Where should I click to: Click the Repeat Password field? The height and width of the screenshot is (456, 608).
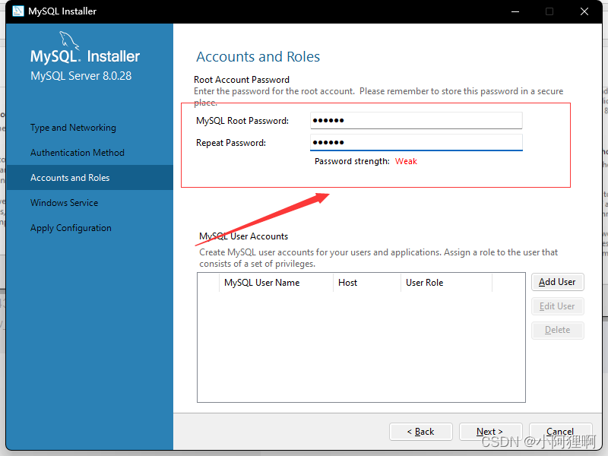[416, 142]
